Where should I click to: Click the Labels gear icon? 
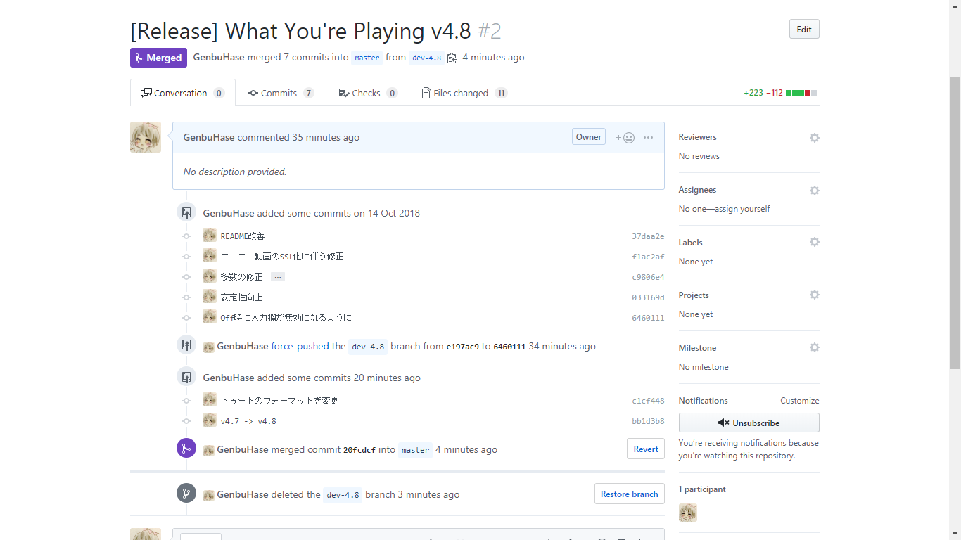point(814,243)
